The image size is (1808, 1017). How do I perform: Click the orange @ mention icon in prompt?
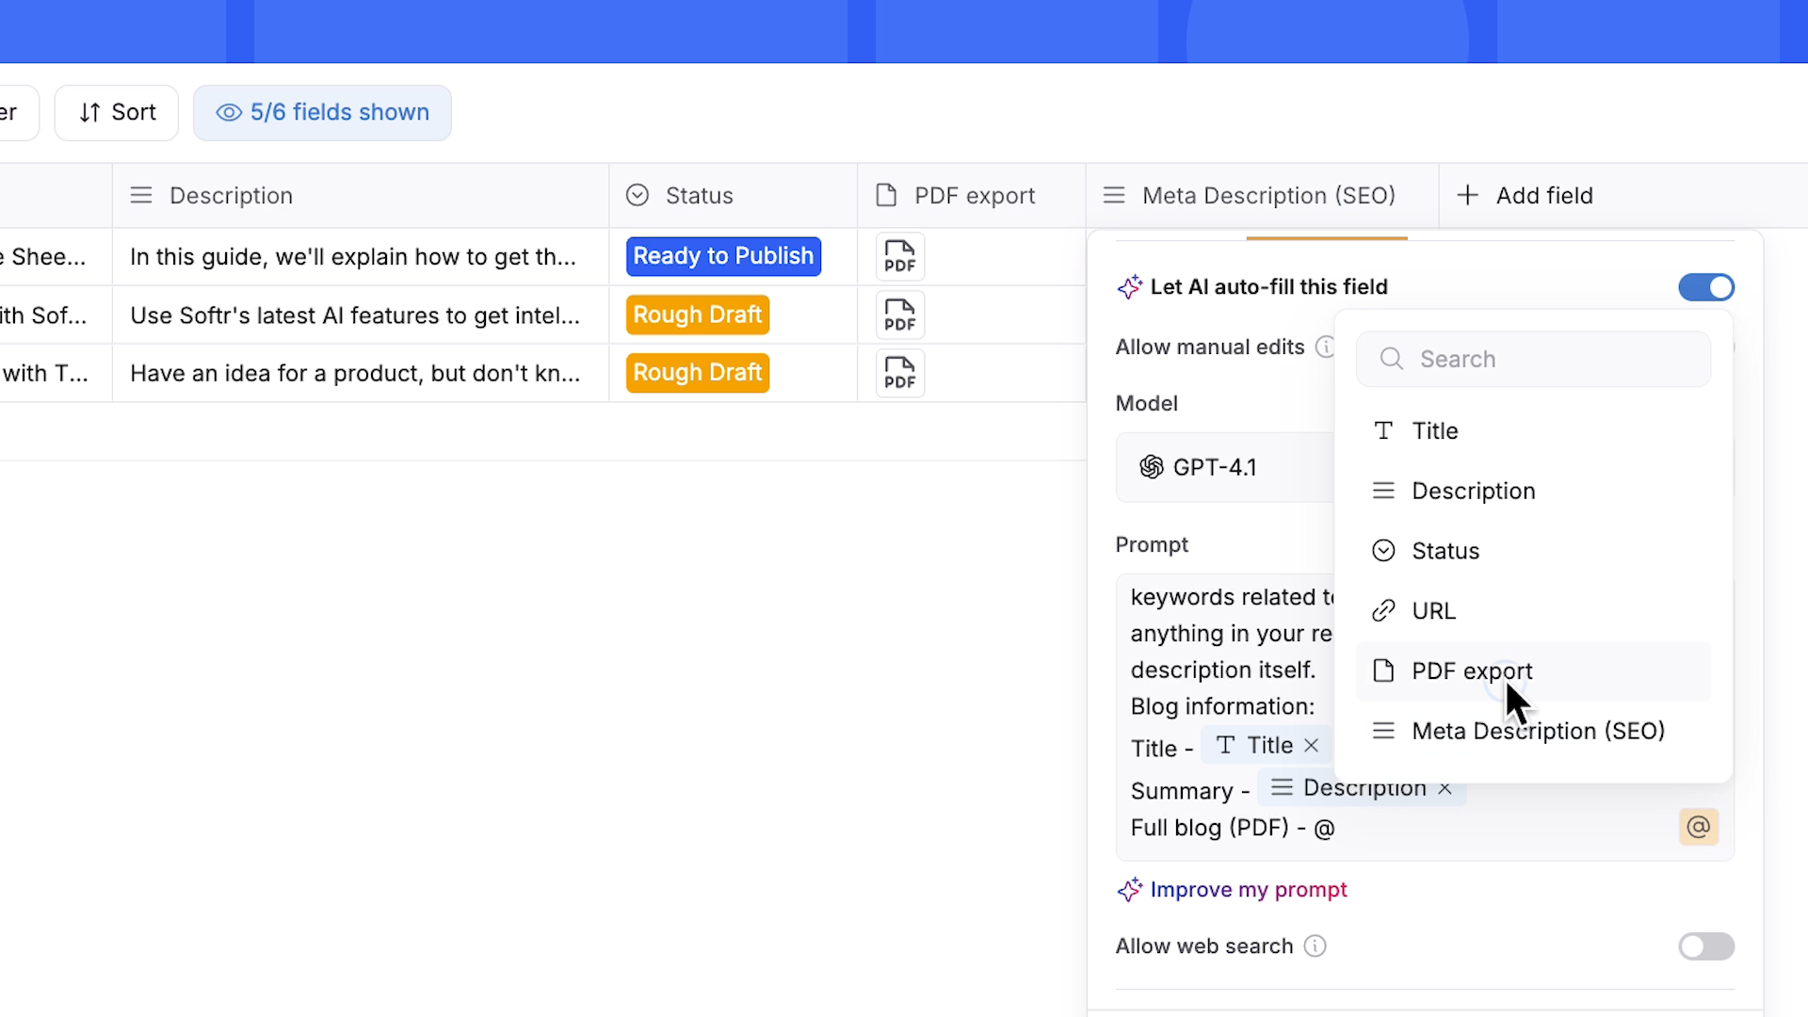point(1698,827)
